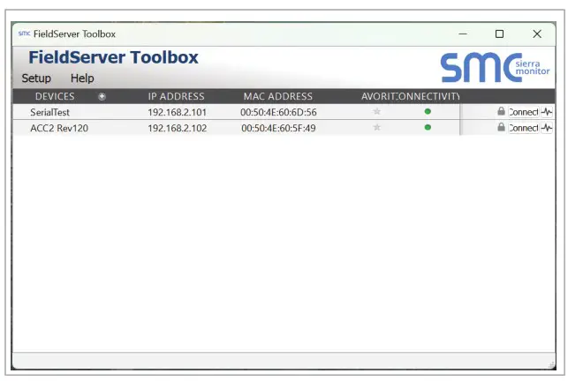Click MAC address 00:50:4E:60:6D:56
568x381 pixels.
[278, 112]
